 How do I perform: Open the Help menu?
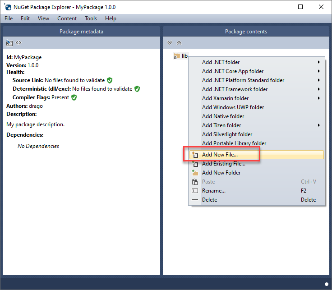[x=111, y=18]
